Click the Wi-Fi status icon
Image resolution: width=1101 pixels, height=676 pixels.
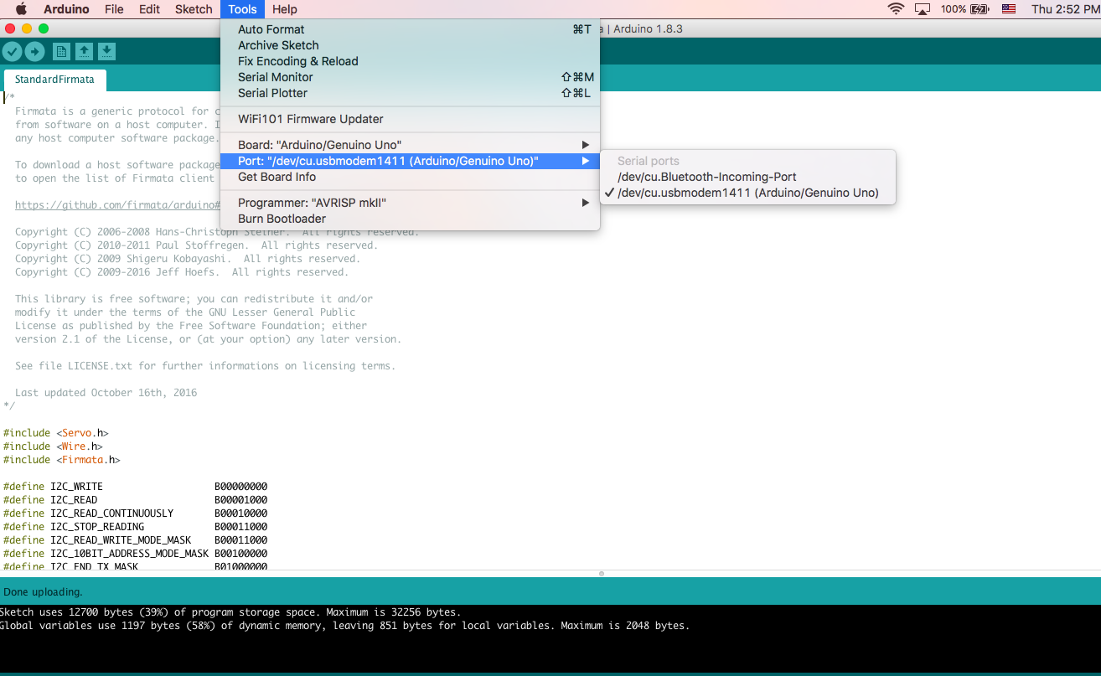click(x=896, y=9)
